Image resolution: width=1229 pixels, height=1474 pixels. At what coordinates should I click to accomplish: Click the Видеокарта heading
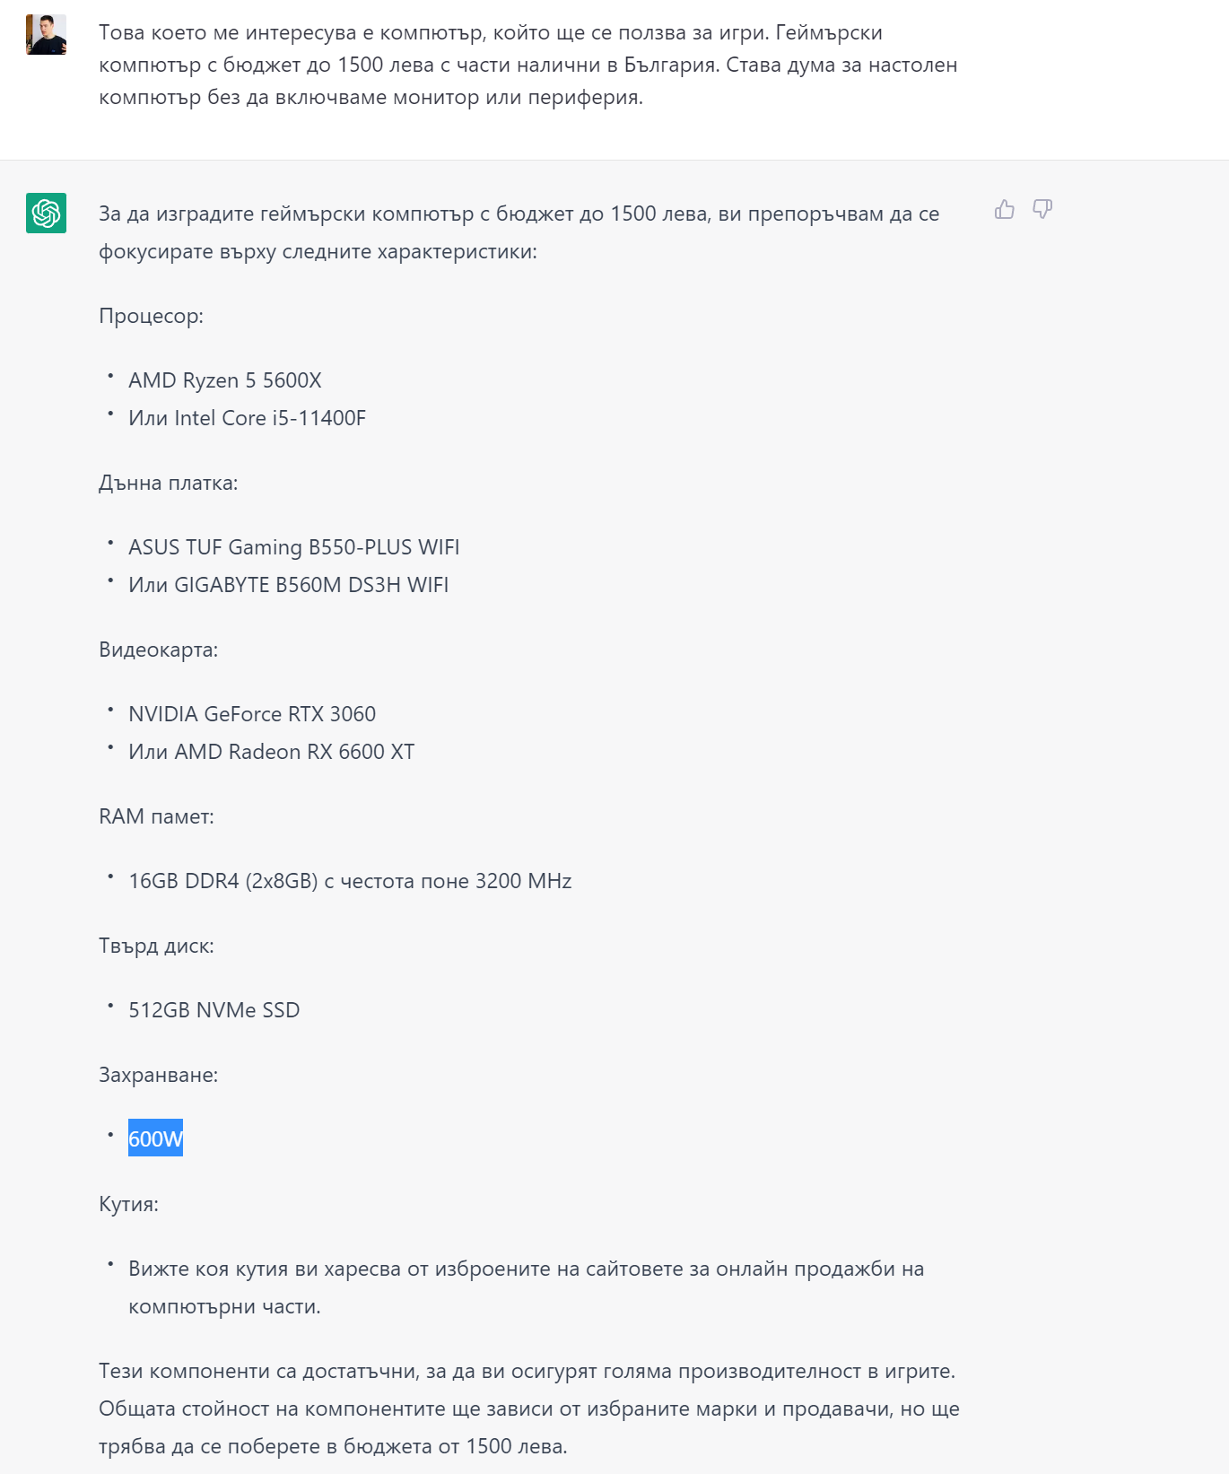coord(158,650)
